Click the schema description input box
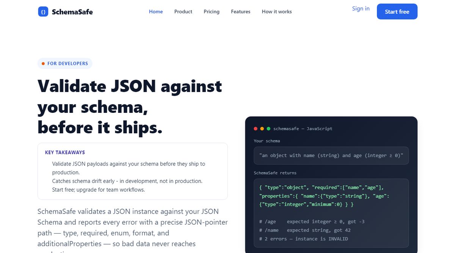This screenshot has width=455, height=253. coord(331,156)
